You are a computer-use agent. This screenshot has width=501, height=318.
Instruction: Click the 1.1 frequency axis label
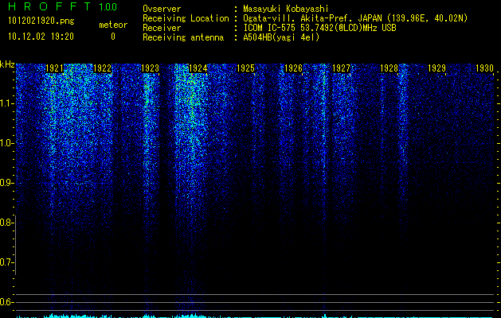pos(7,103)
